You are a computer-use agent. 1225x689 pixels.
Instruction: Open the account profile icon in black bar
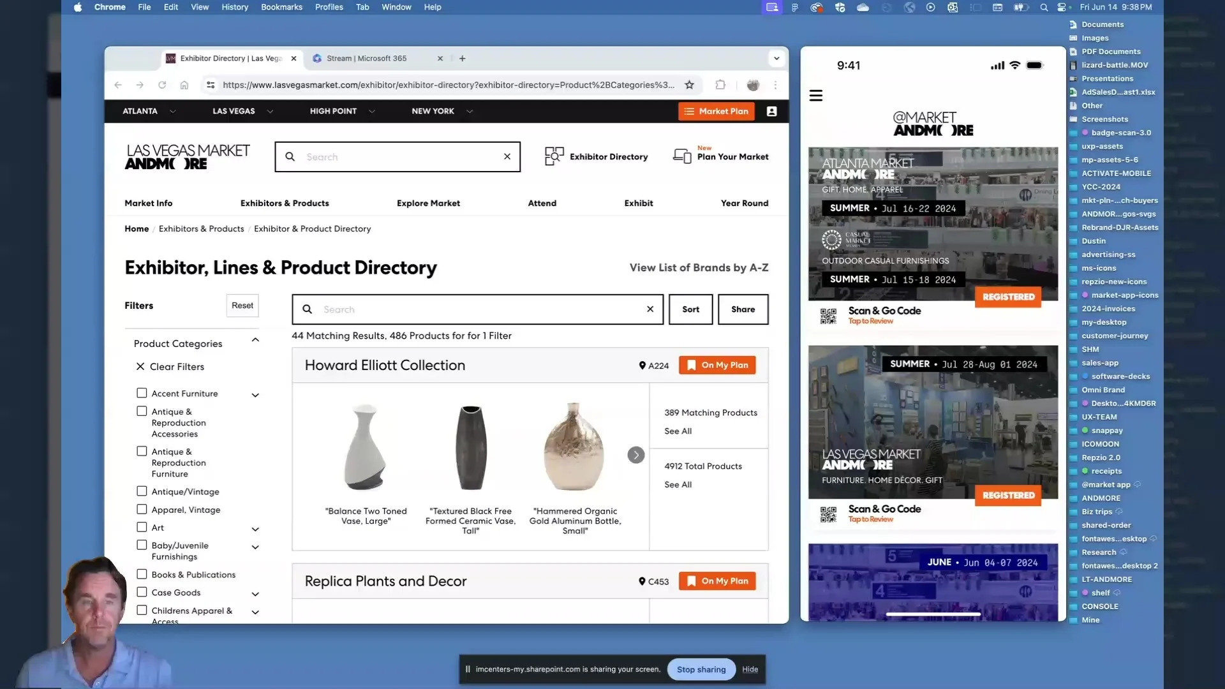[771, 111]
